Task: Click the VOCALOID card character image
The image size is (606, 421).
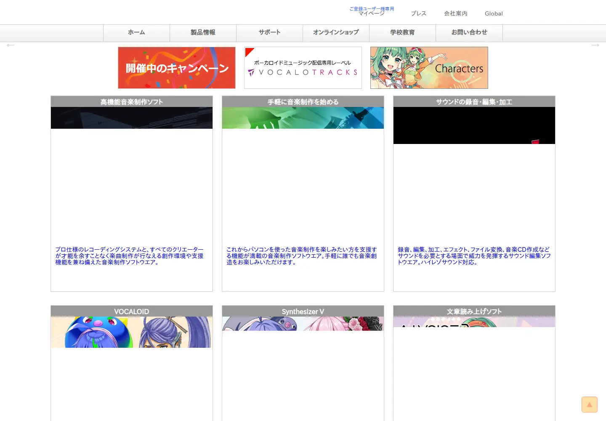Action: (132, 332)
